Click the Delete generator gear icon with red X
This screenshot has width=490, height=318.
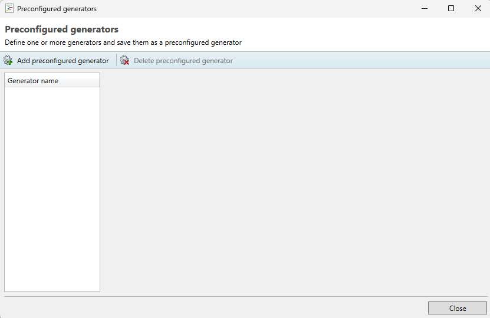coord(125,61)
